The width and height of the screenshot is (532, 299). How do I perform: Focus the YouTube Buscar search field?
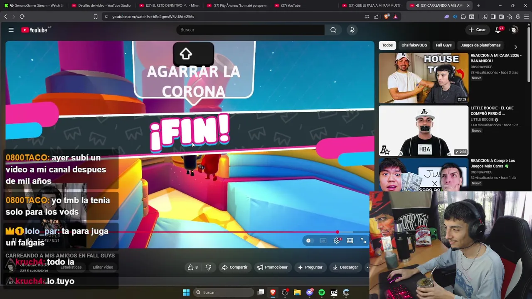point(250,30)
